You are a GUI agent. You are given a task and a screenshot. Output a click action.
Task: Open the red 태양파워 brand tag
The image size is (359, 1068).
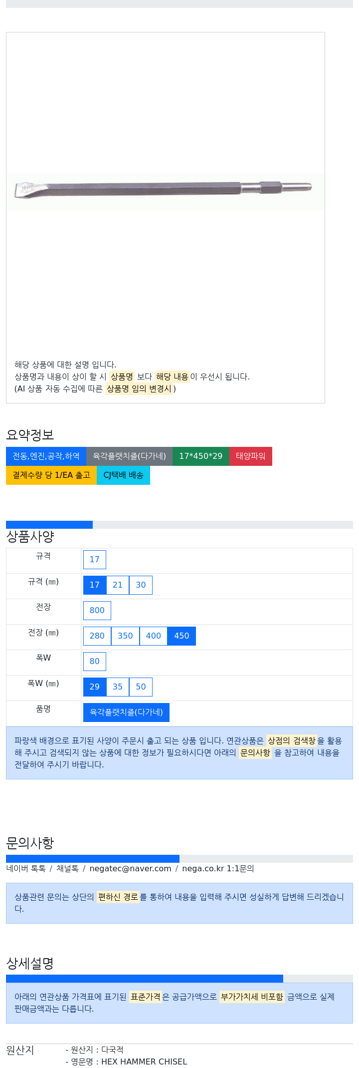tap(251, 456)
